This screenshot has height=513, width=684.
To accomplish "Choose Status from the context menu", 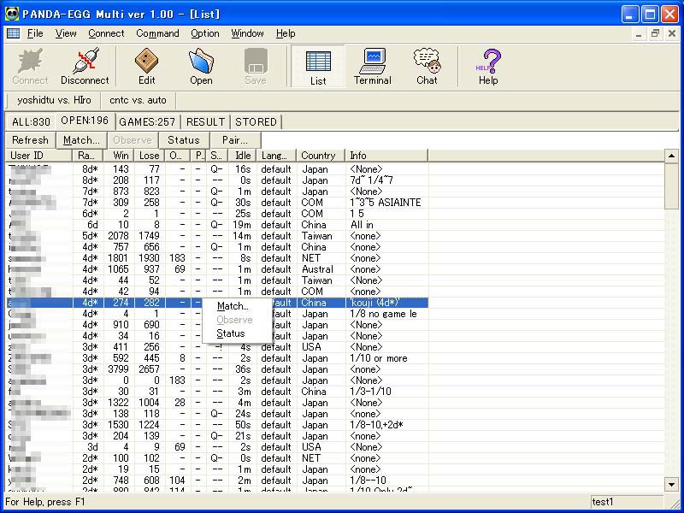I will (230, 333).
